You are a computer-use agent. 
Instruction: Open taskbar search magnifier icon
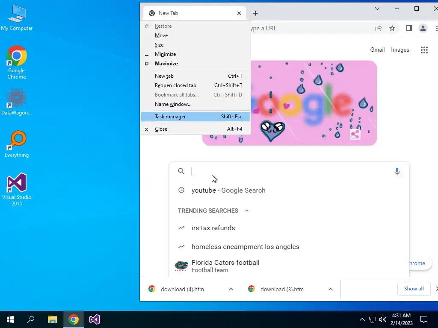click(31, 319)
